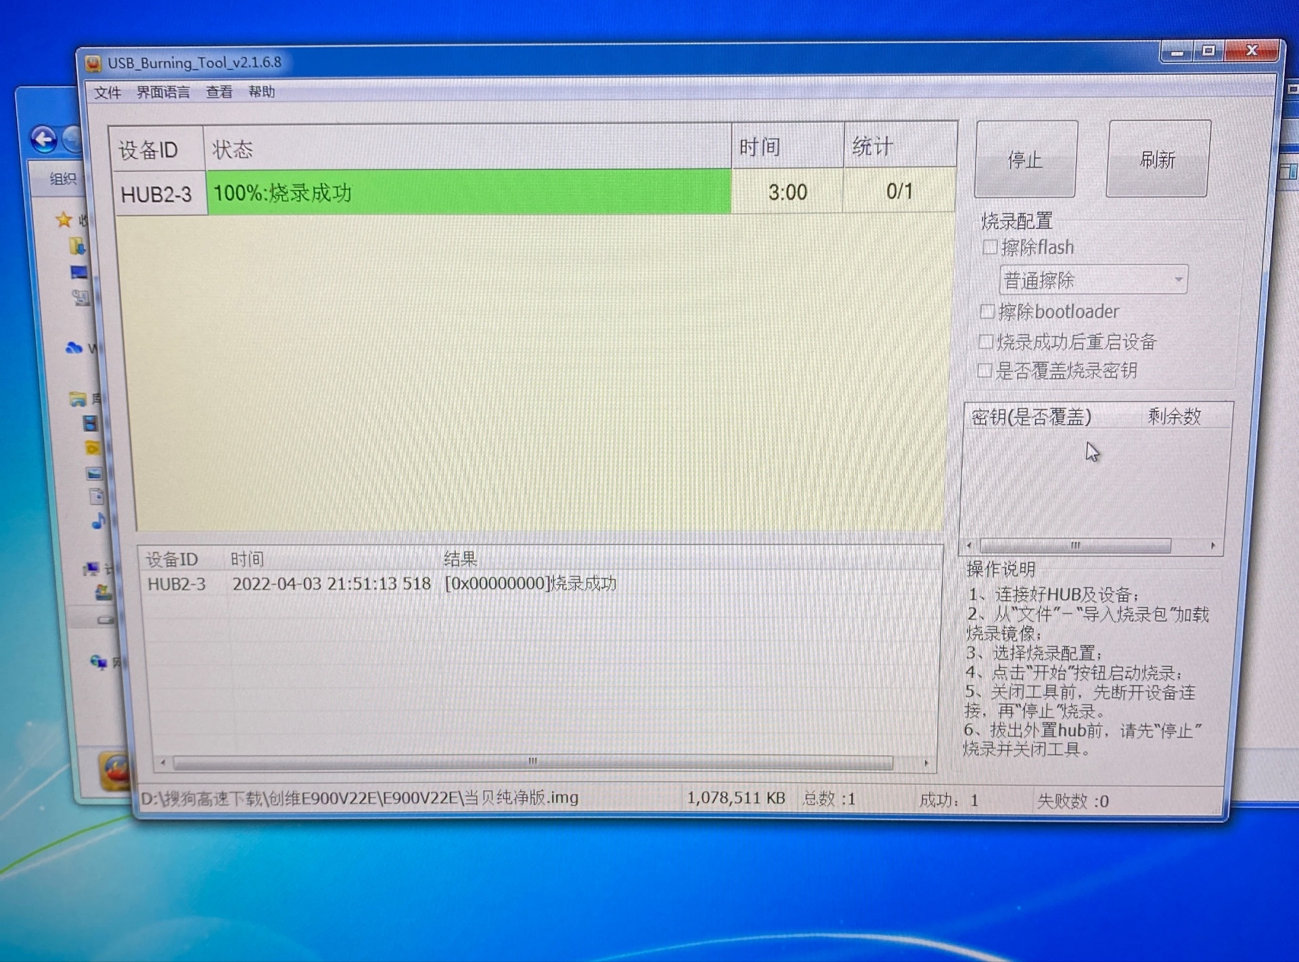The height and width of the screenshot is (962, 1299).
Task: Select the HUB2-3 entry in the log list
Action: point(177,584)
